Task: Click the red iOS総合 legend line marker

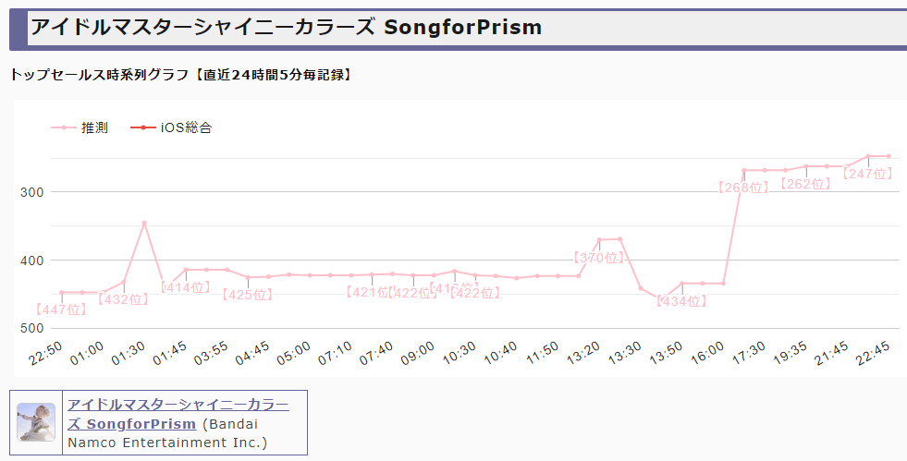Action: pos(143,127)
